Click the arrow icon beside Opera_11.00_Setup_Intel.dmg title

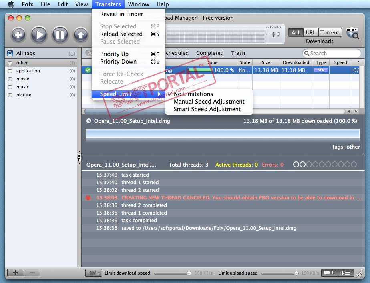click(x=89, y=121)
